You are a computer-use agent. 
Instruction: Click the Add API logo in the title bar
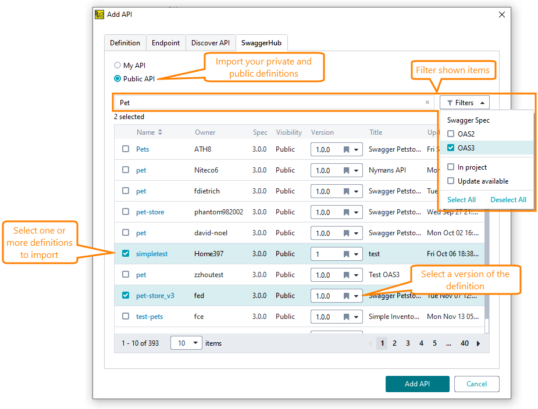[x=99, y=14]
